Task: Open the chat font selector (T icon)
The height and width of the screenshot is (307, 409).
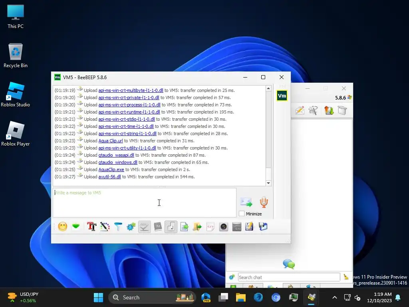Action: point(91,227)
